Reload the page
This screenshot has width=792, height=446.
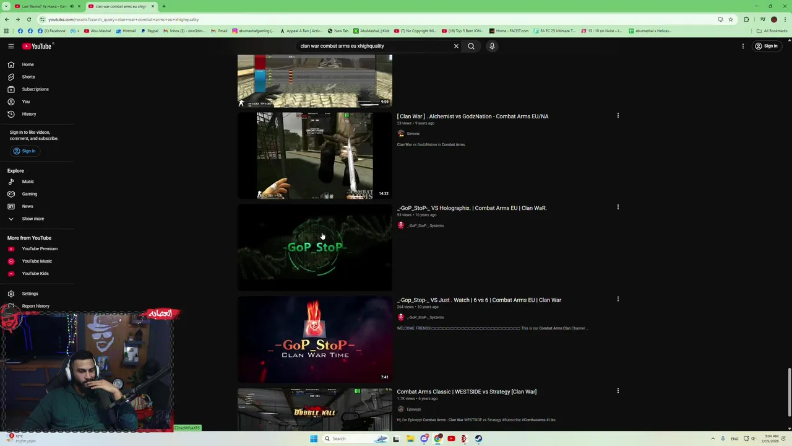pyautogui.click(x=29, y=19)
